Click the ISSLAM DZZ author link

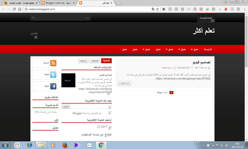click(x=184, y=68)
